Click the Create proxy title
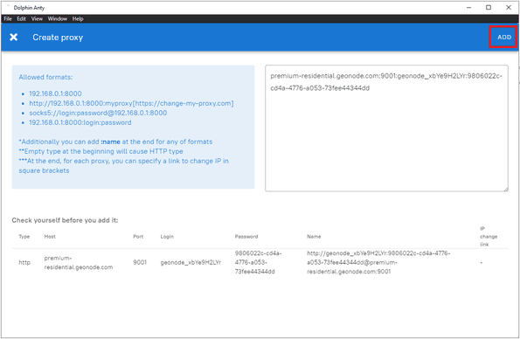Viewport: 520px width, 339px height. (58, 38)
